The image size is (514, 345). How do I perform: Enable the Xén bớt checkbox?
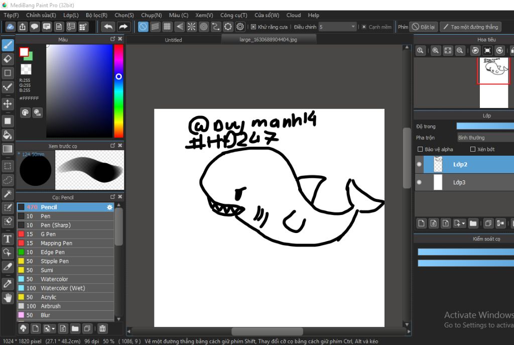(472, 149)
